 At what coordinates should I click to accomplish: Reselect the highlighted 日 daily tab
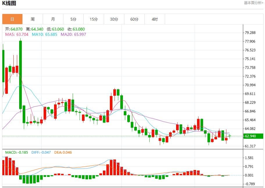coord(12,19)
